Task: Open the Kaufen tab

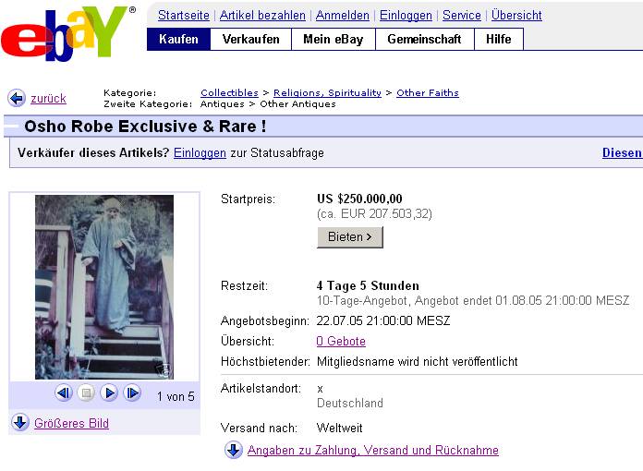Action: [178, 40]
